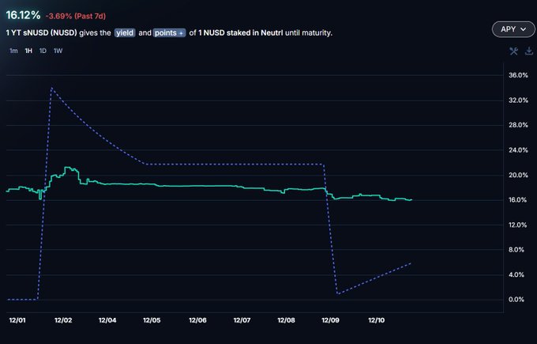Select the 1H timeframe
The width and height of the screenshot is (537, 344).
coord(28,51)
